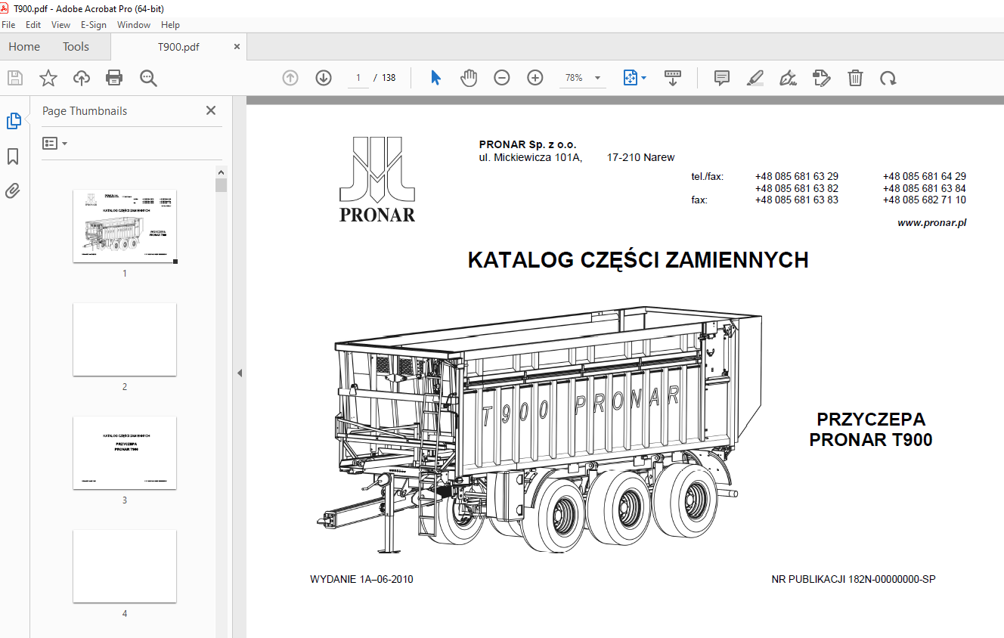This screenshot has width=1004, height=638.
Task: Add bookmark with the star icon
Action: point(48,78)
